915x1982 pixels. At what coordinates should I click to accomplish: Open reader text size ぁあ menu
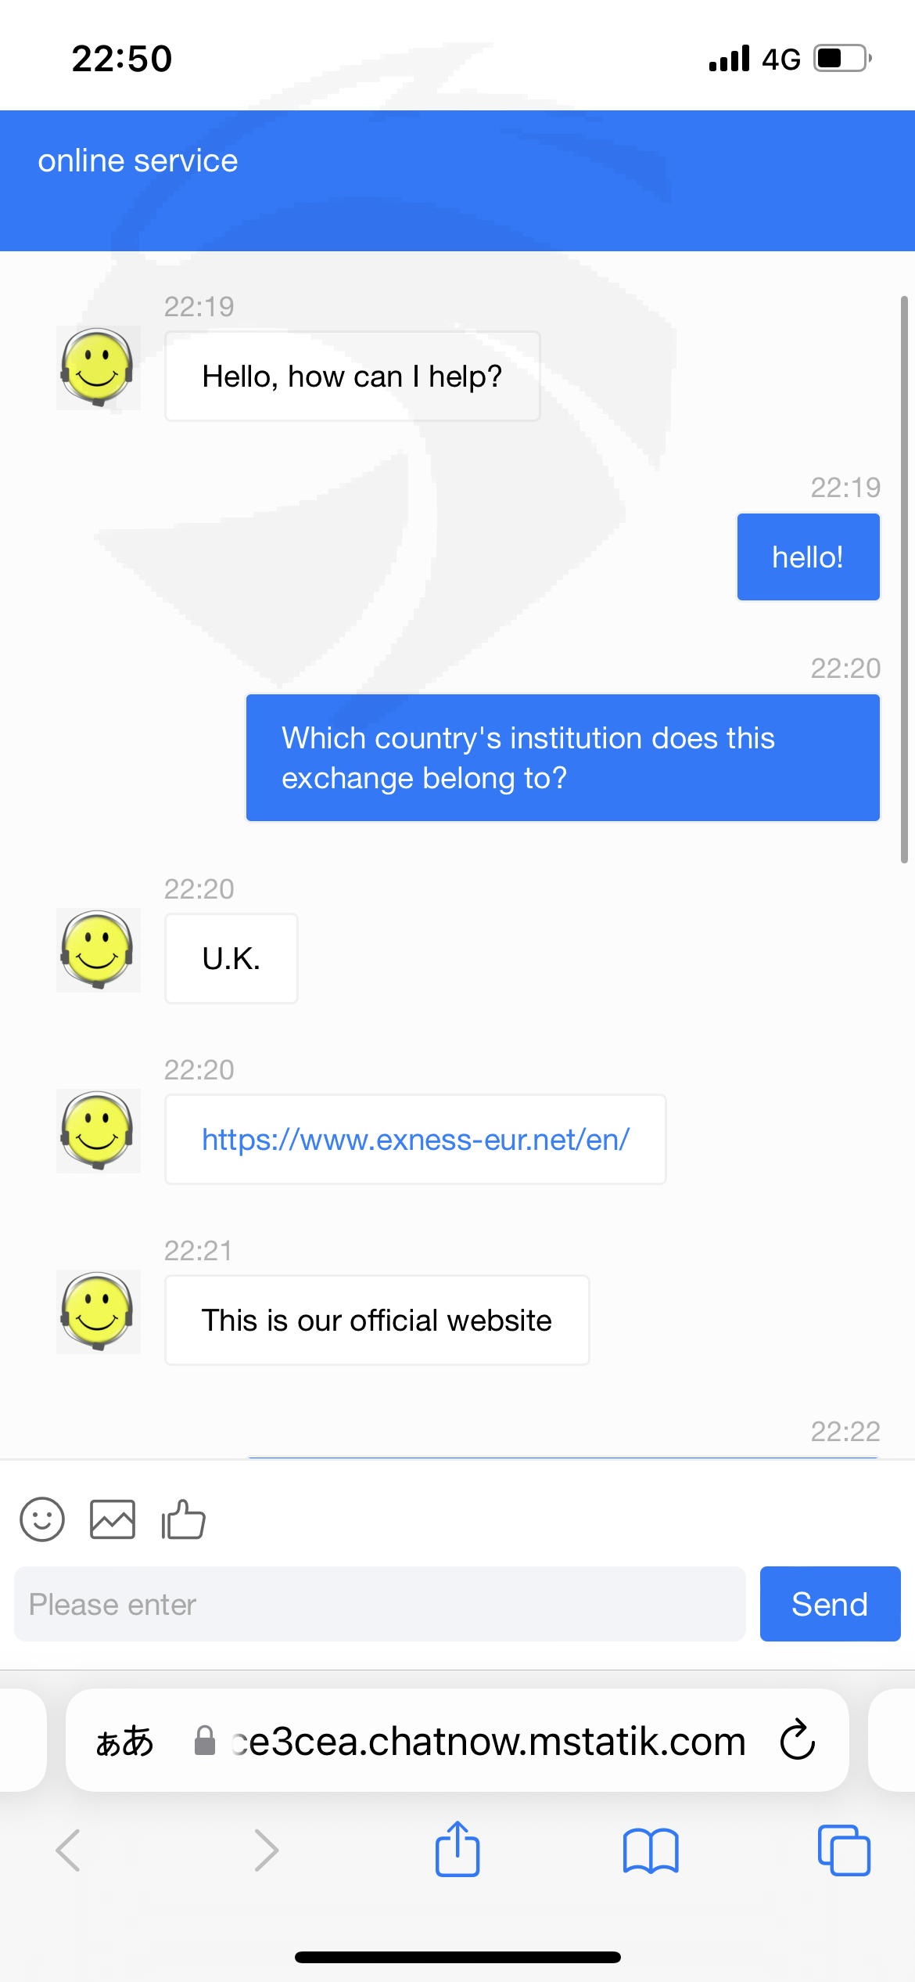tap(124, 1741)
